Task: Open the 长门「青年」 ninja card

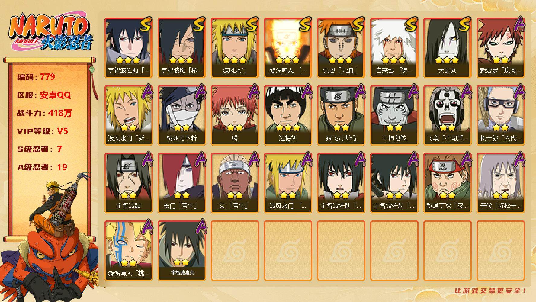Action: pyautogui.click(x=181, y=183)
